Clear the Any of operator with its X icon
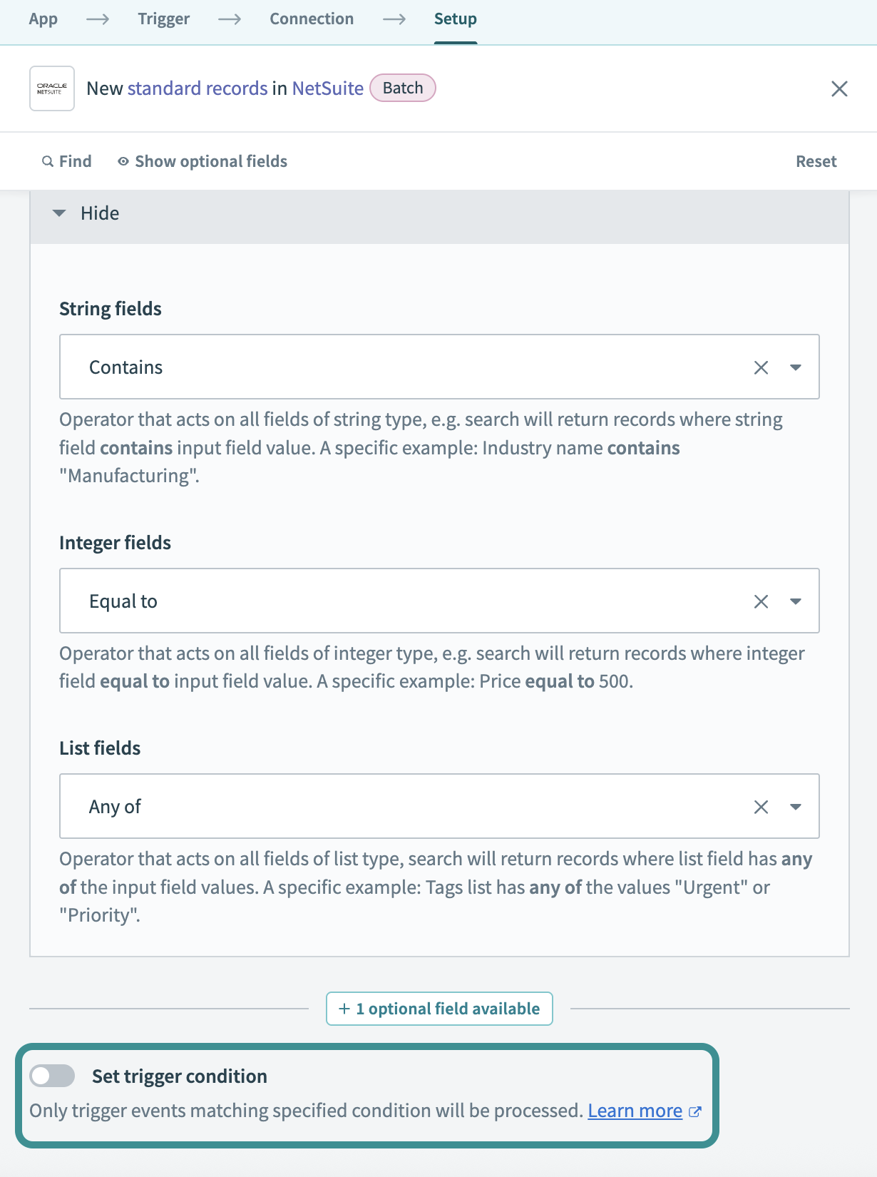The height and width of the screenshot is (1177, 877). (x=761, y=807)
